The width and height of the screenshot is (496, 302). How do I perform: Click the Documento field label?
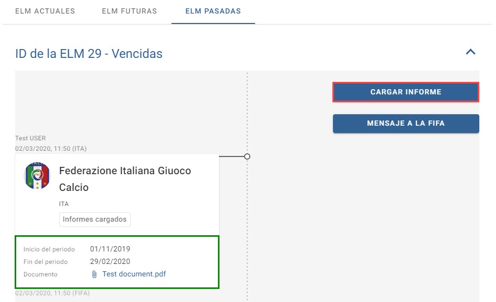click(x=40, y=274)
